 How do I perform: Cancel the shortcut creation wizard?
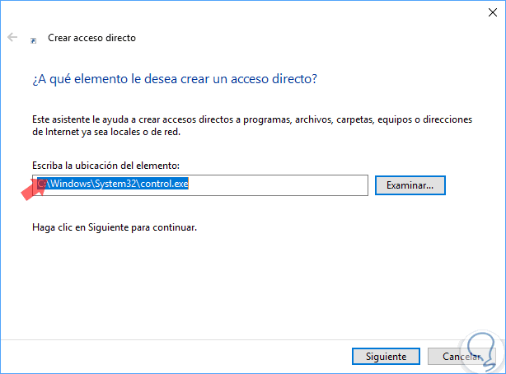[x=461, y=357]
